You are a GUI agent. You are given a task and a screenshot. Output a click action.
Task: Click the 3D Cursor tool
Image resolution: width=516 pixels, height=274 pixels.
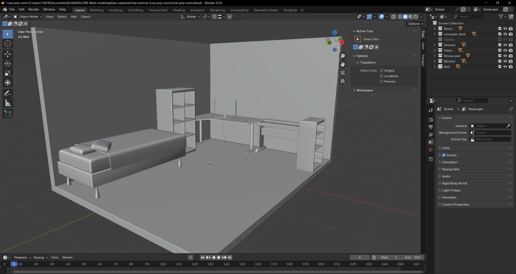coord(8,43)
